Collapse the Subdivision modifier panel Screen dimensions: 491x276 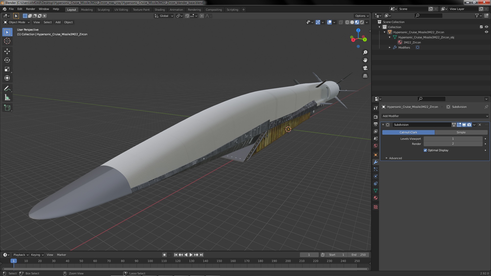(x=383, y=125)
